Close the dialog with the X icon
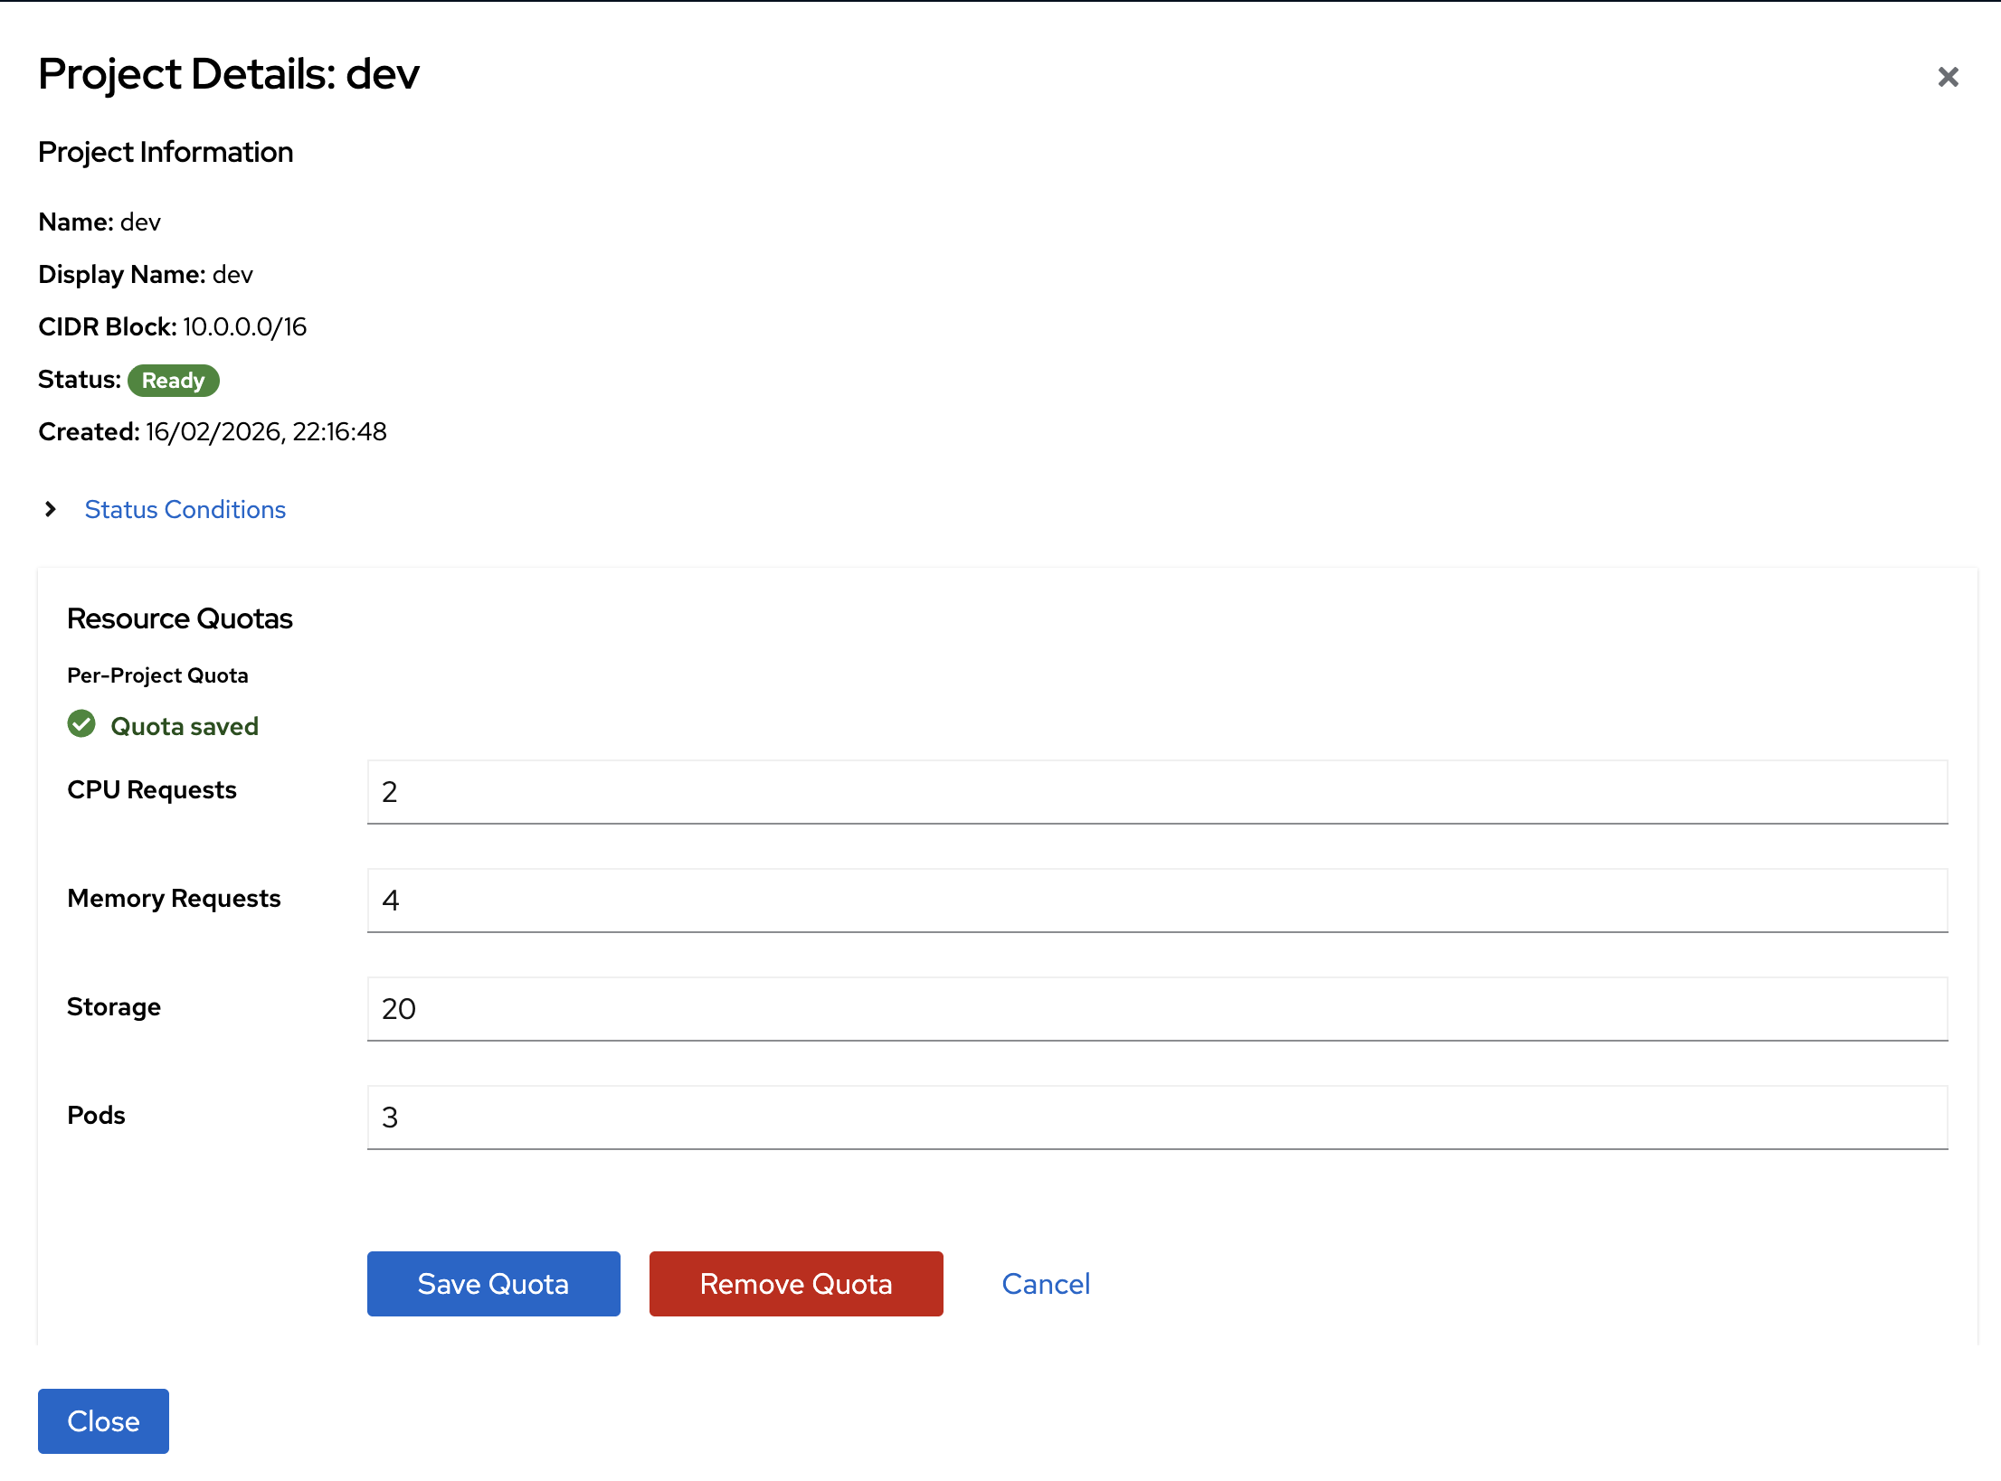 pyautogui.click(x=1948, y=77)
